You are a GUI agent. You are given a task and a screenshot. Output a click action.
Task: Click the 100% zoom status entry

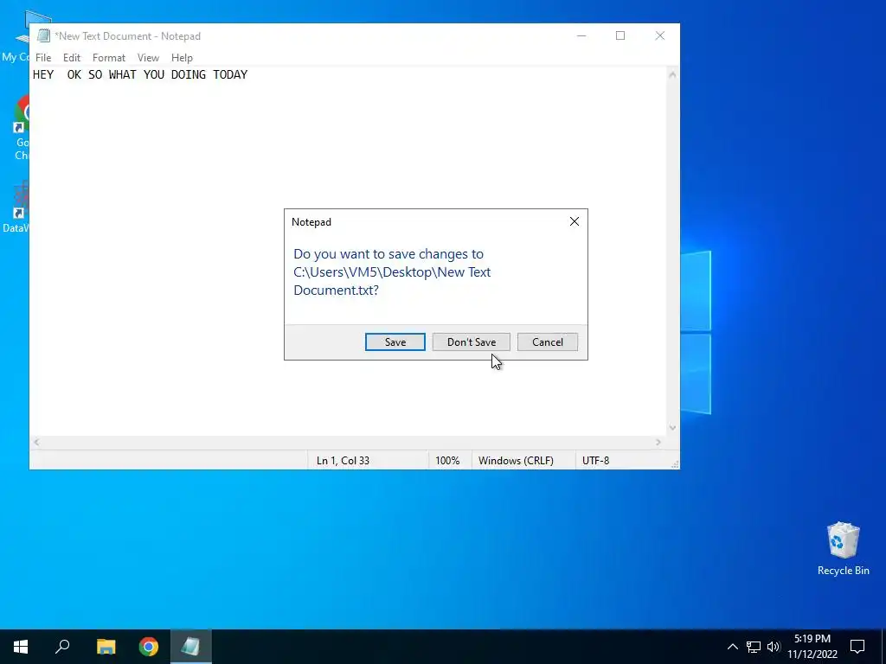pos(447,460)
